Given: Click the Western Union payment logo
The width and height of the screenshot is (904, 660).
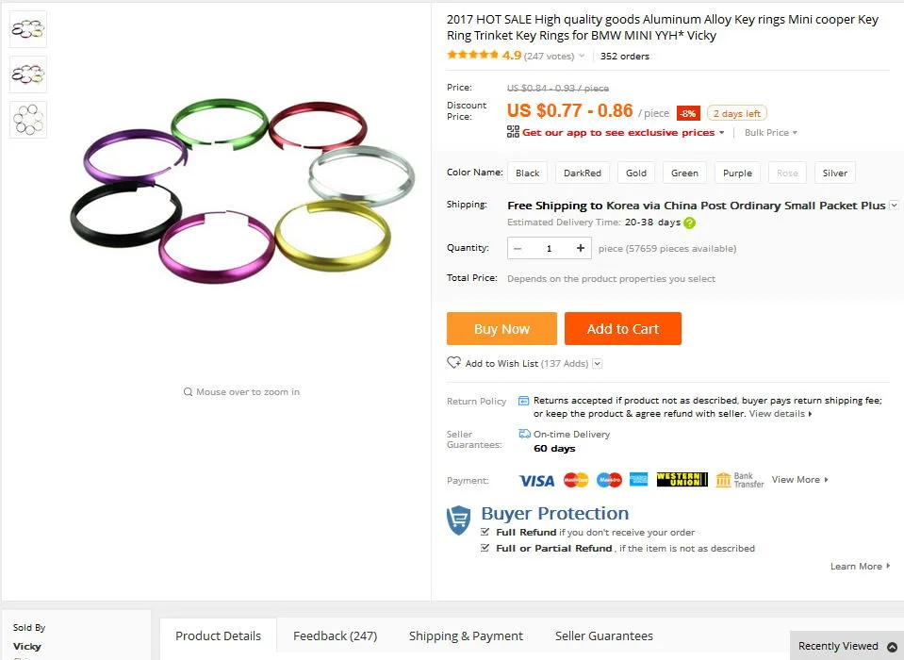Looking at the screenshot, I should pos(682,480).
